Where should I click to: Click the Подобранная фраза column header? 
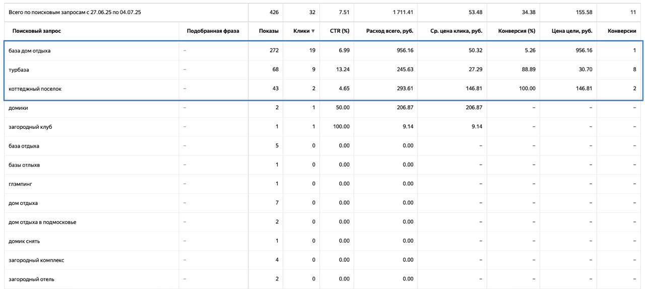(x=213, y=31)
